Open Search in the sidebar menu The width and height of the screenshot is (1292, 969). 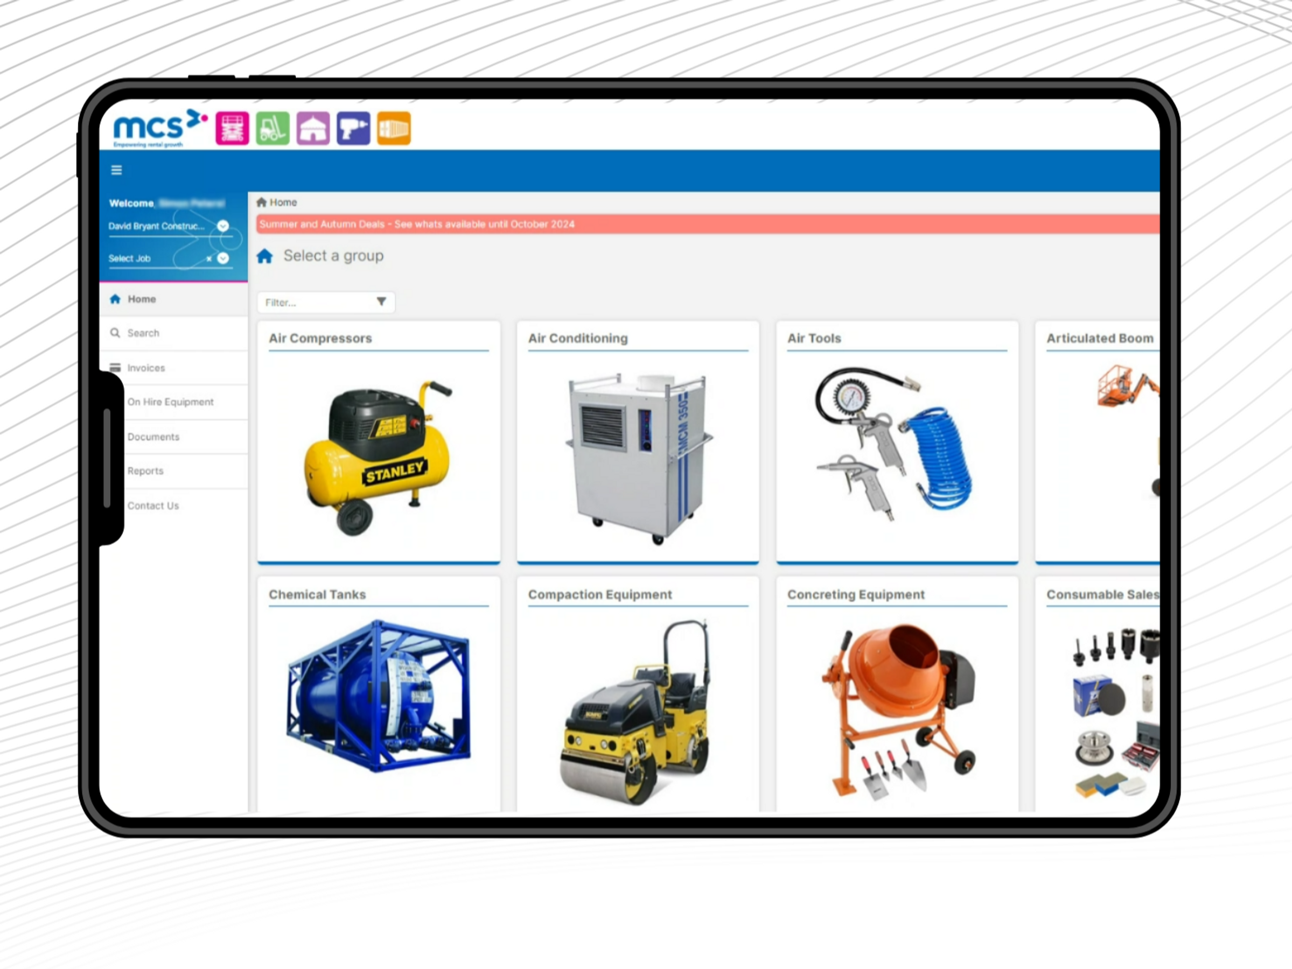coord(173,333)
